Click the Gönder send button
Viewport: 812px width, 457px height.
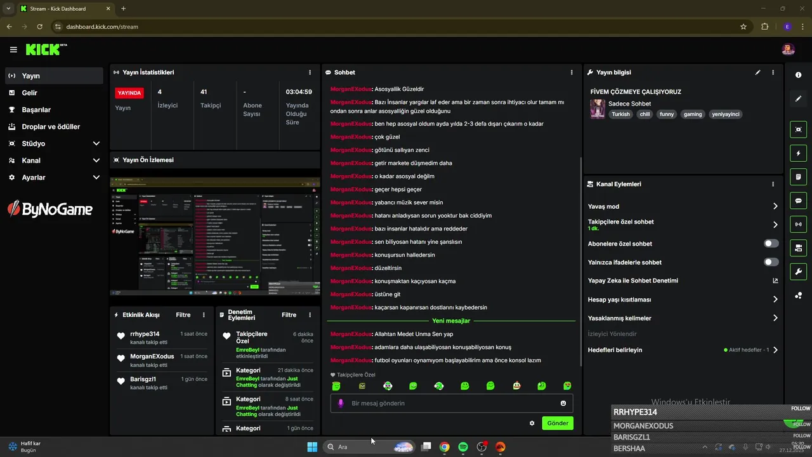(x=558, y=423)
